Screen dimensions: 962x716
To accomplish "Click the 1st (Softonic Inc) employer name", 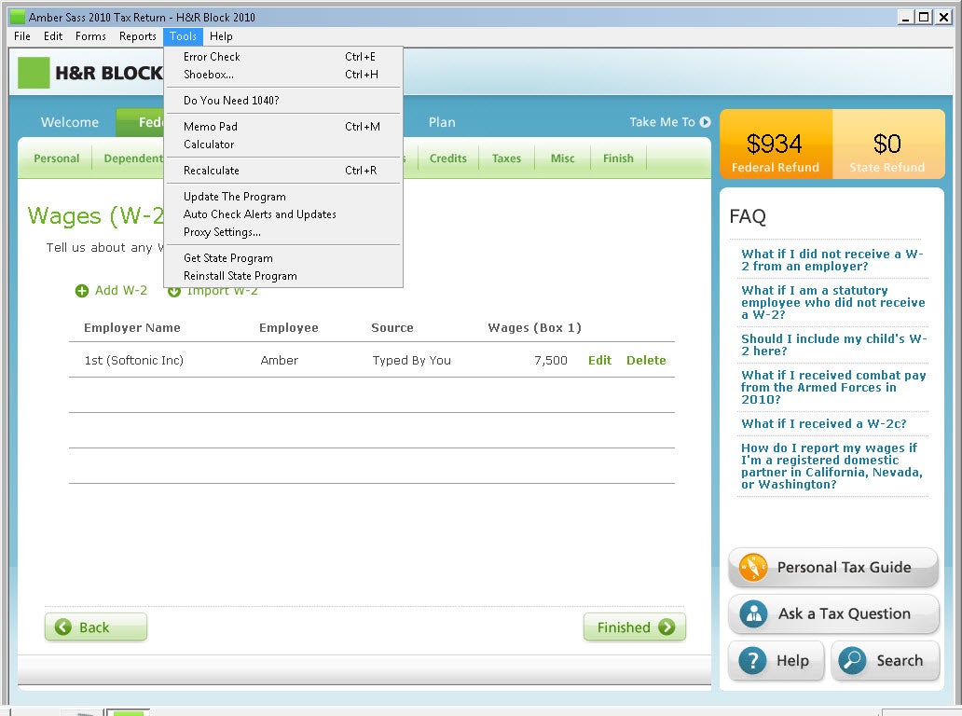I will (x=133, y=360).
